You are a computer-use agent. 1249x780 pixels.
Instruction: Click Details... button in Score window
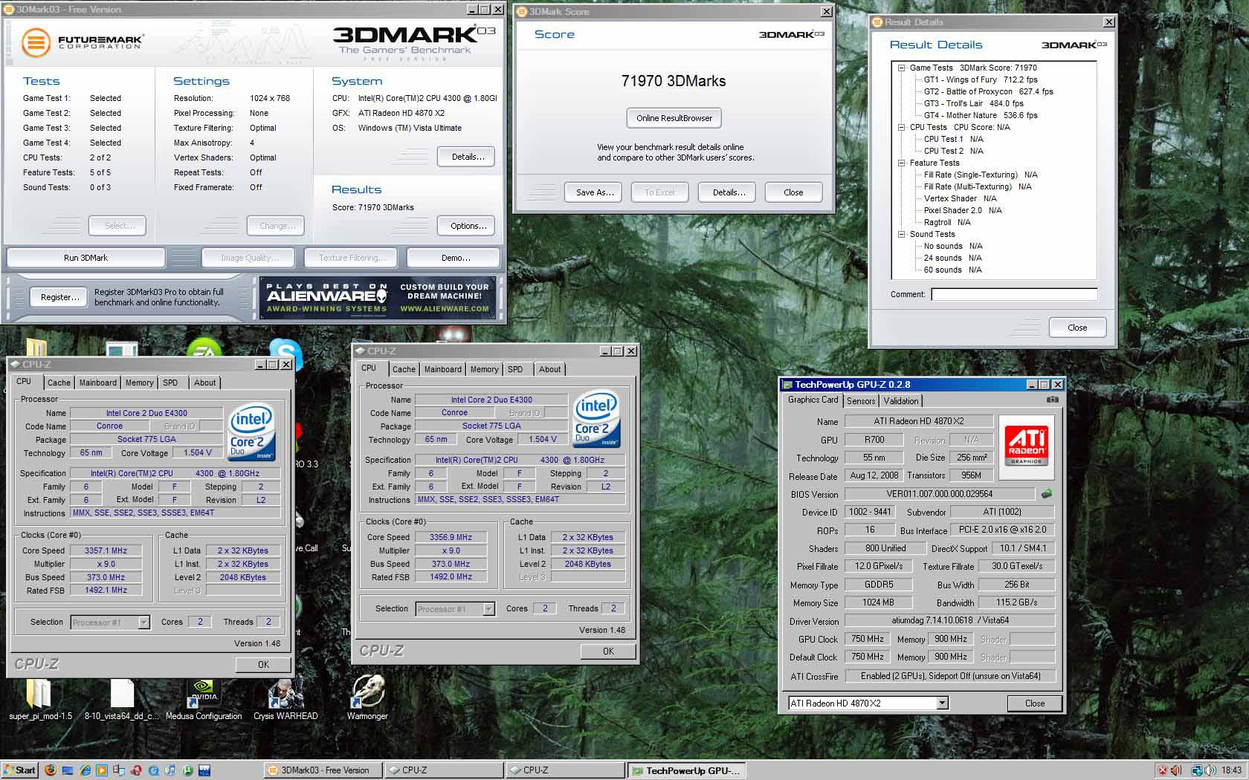point(729,192)
